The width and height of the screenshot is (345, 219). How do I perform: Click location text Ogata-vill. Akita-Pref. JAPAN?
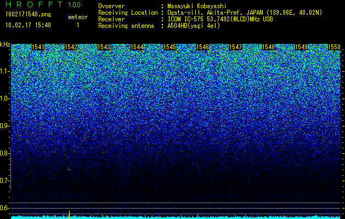[215, 13]
